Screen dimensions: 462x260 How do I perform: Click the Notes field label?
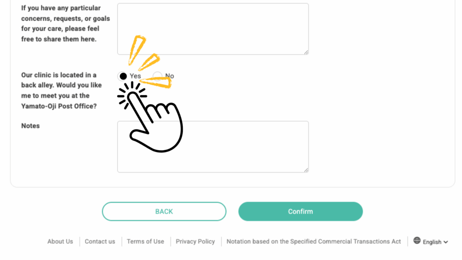[x=30, y=126]
